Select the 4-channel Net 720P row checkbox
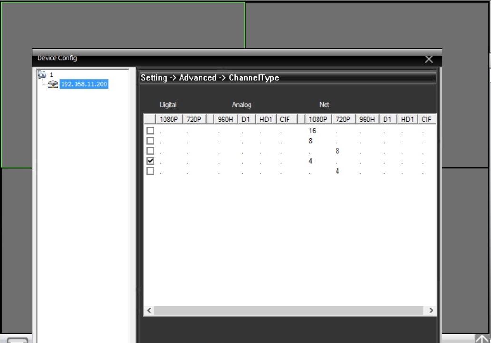491x343 pixels. (x=151, y=171)
